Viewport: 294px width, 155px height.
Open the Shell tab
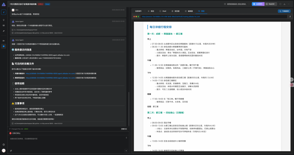click(x=163, y=11)
